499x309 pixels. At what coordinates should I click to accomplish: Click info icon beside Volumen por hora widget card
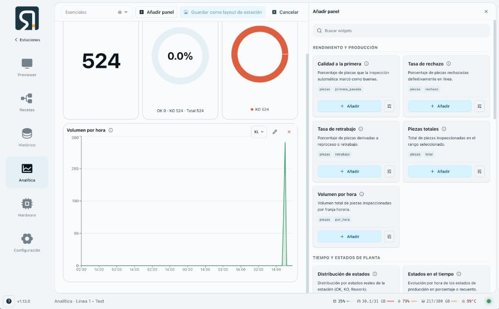click(x=362, y=194)
